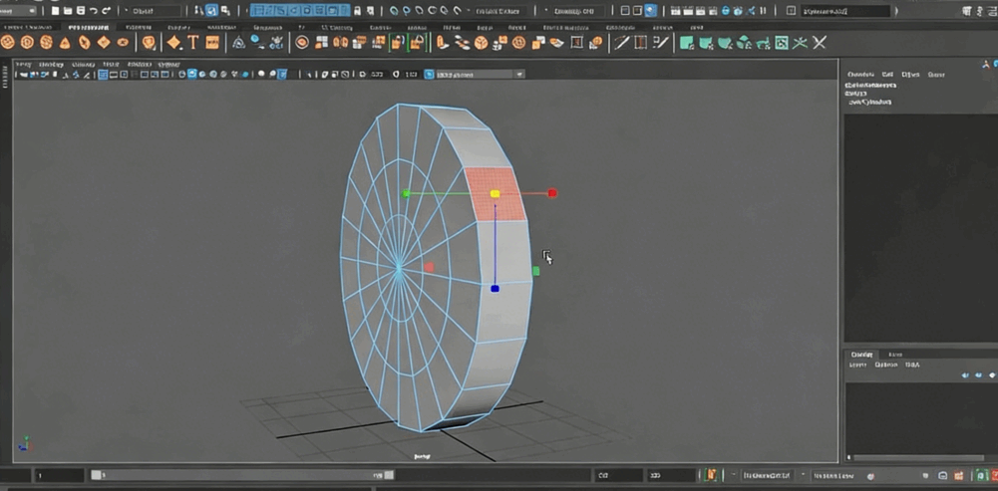Expand the viewport color space dropdown
Image resolution: width=998 pixels, height=491 pixels.
(477, 75)
